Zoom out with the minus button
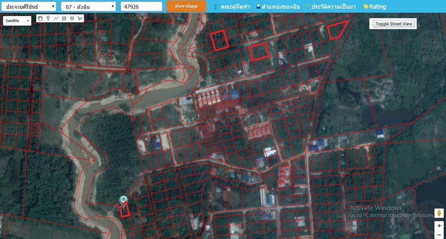The height and width of the screenshot is (239, 446). (x=439, y=235)
